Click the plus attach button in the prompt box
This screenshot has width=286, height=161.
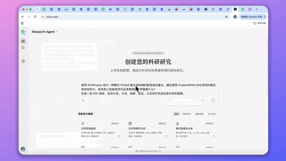83,100
